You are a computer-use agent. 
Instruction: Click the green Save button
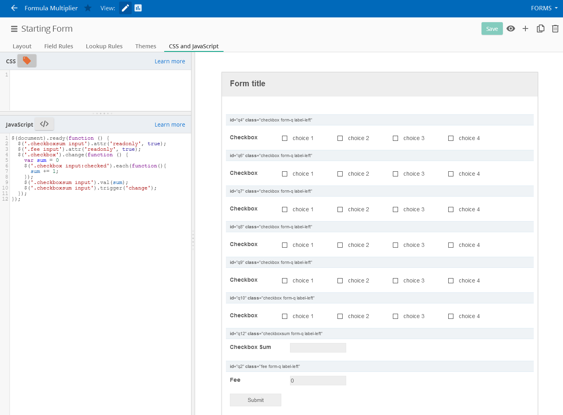492,28
